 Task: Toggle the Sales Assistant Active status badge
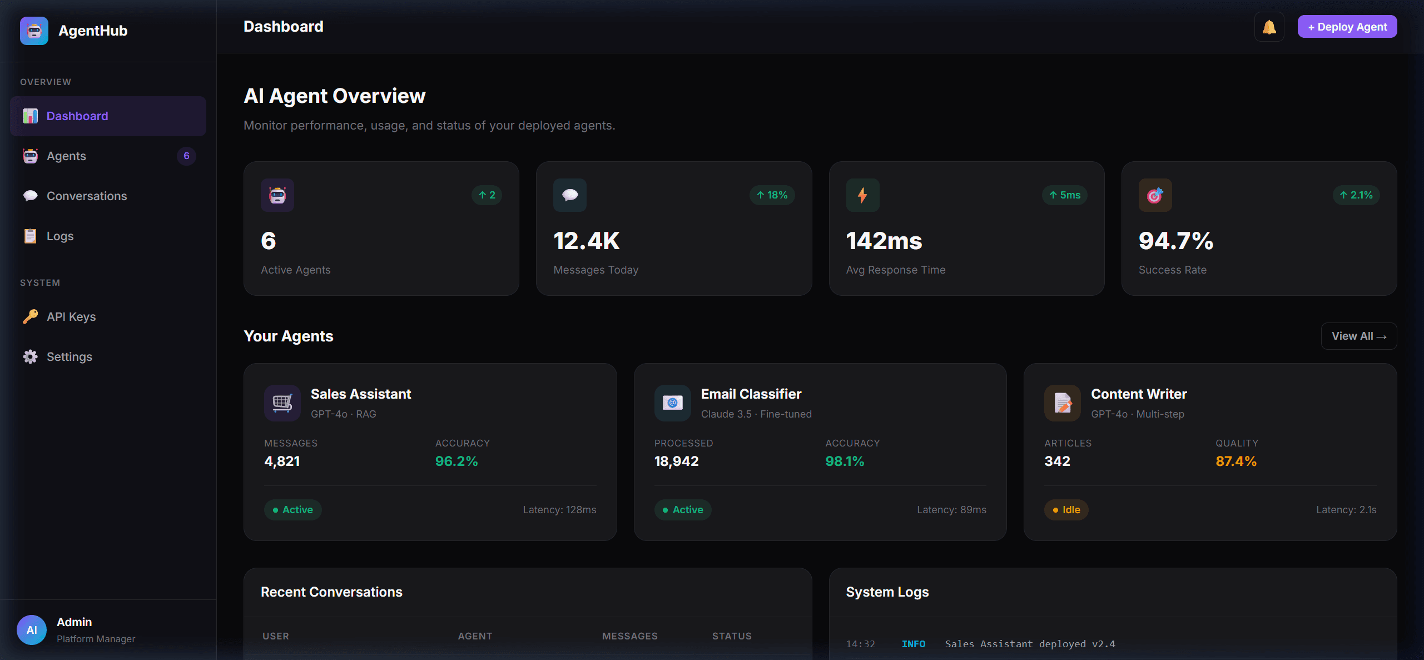click(x=292, y=509)
